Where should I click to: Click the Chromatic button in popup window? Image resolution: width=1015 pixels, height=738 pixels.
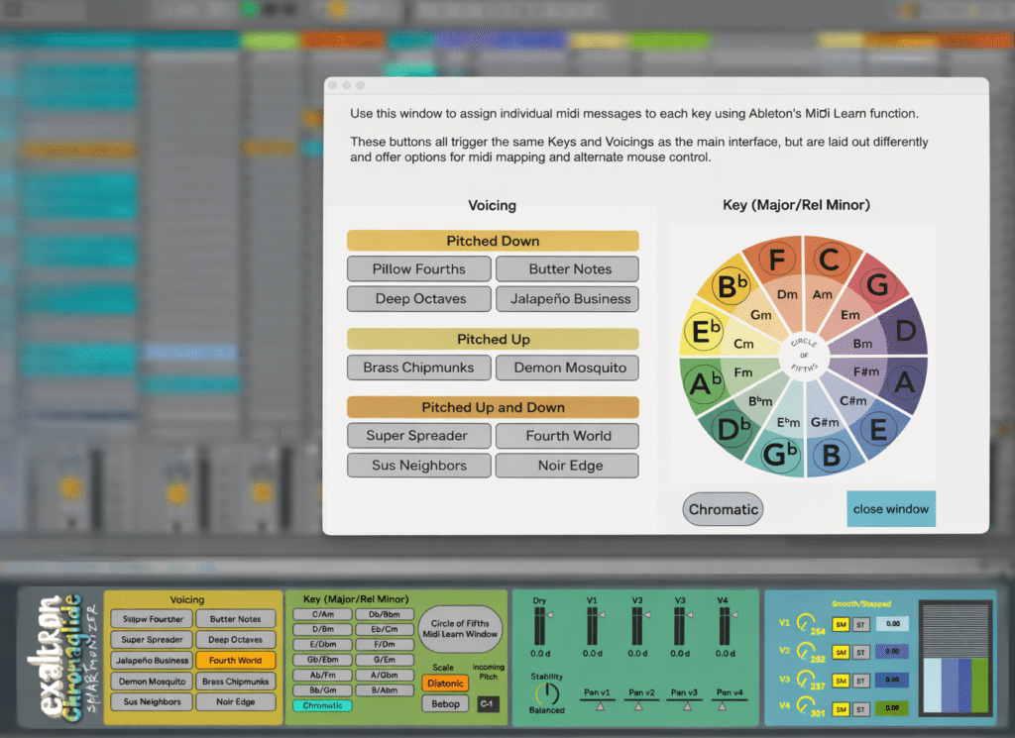pyautogui.click(x=723, y=509)
